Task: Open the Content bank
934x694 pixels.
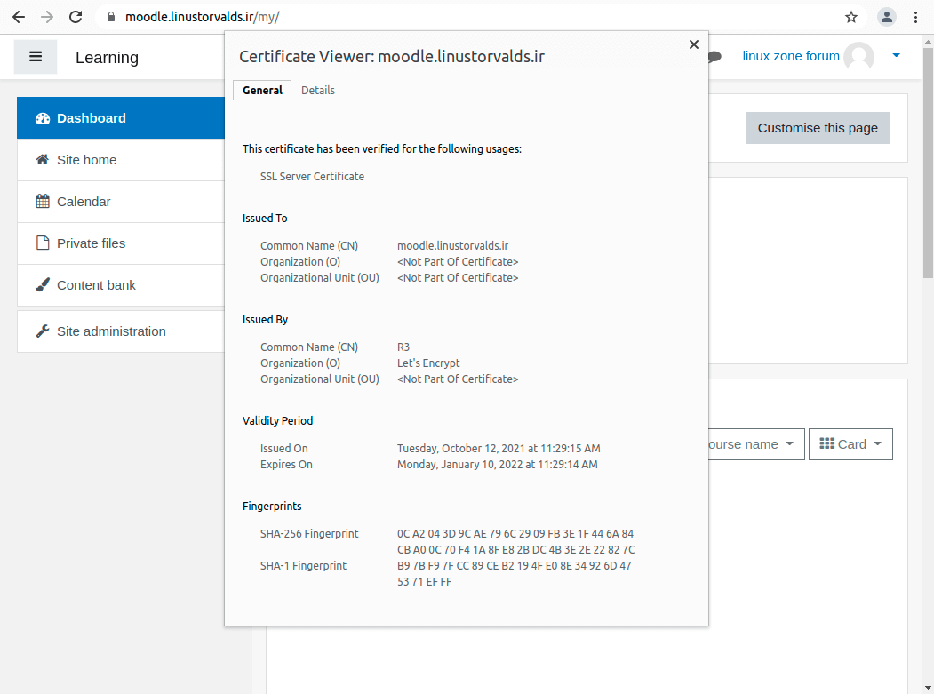Action: coord(121,284)
